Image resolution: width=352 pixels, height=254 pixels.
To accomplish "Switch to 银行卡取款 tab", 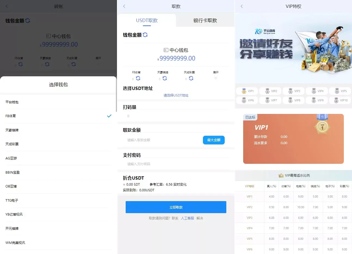I will (205, 21).
